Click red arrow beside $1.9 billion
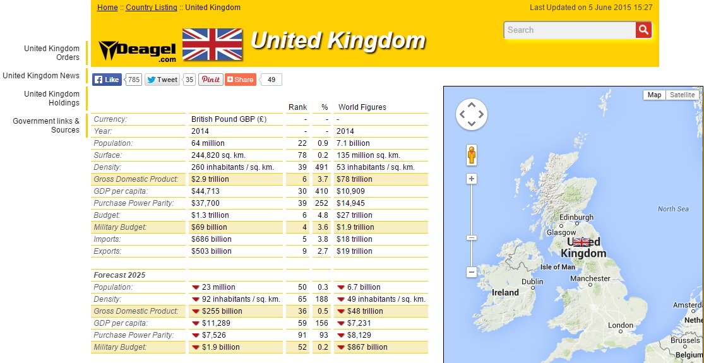704x363 pixels. click(195, 347)
